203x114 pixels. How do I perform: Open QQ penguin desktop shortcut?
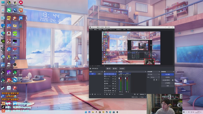(x=9, y=34)
